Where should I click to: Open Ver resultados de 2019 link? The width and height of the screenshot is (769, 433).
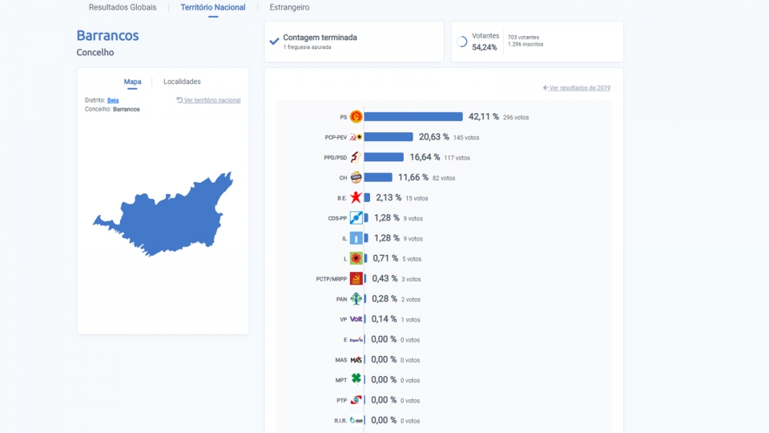pos(577,88)
